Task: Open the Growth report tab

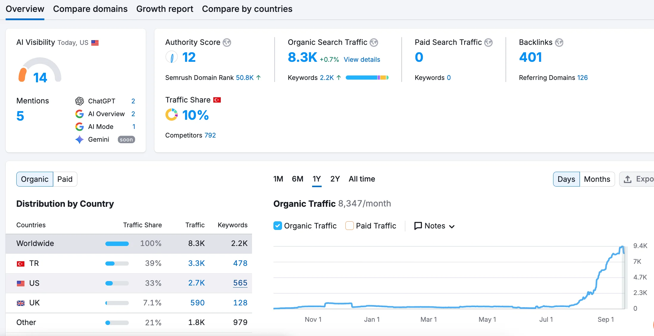Action: tap(165, 9)
